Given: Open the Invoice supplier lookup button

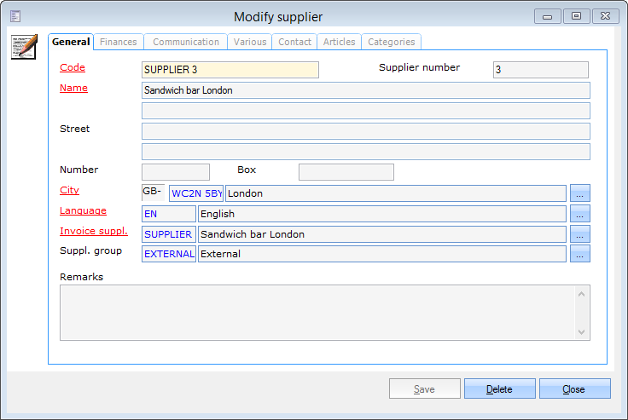Looking at the screenshot, I should pyautogui.click(x=580, y=234).
